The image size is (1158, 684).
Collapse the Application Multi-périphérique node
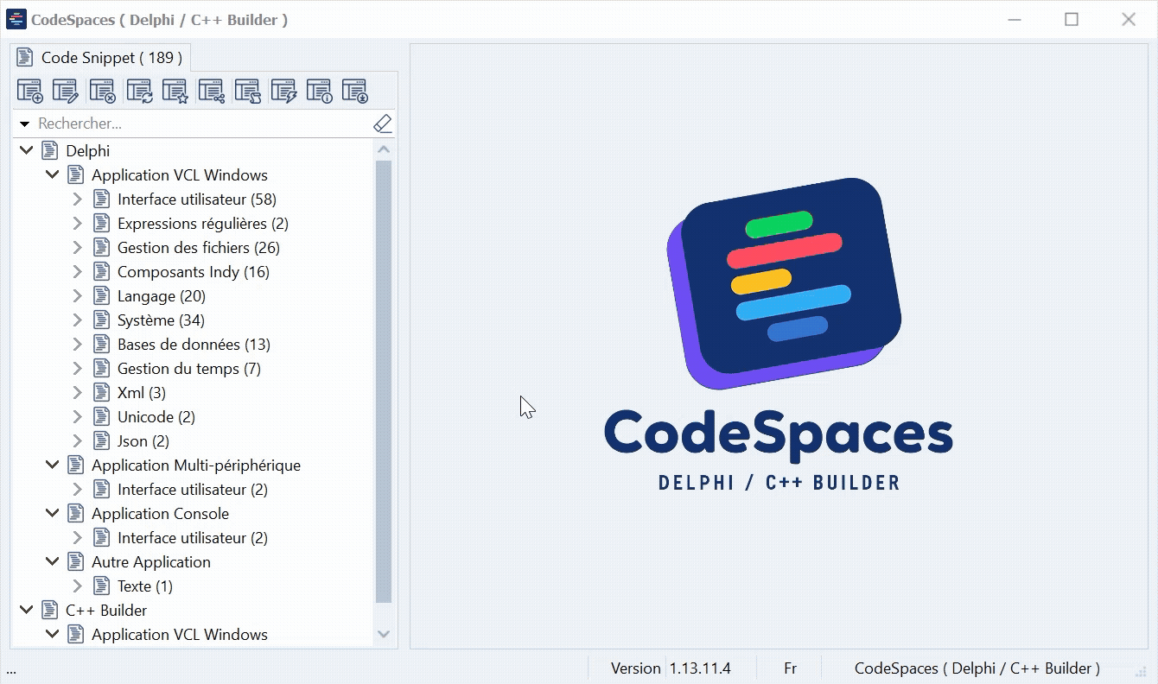[52, 465]
